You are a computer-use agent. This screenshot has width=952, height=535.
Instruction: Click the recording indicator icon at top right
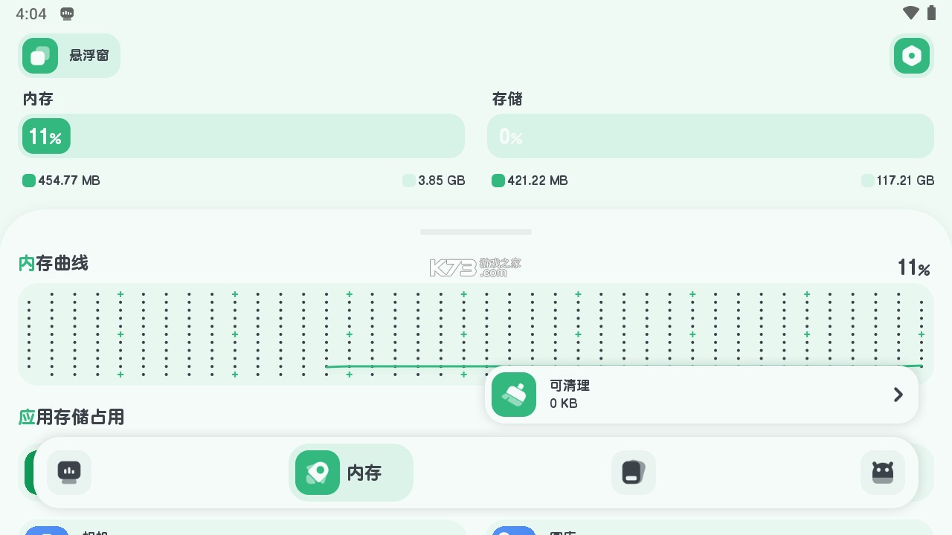912,56
